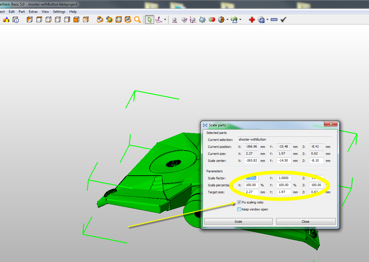Viewport: 369px width, 262px height.
Task: Click the shooter-withButton selection text
Action: pos(252,139)
